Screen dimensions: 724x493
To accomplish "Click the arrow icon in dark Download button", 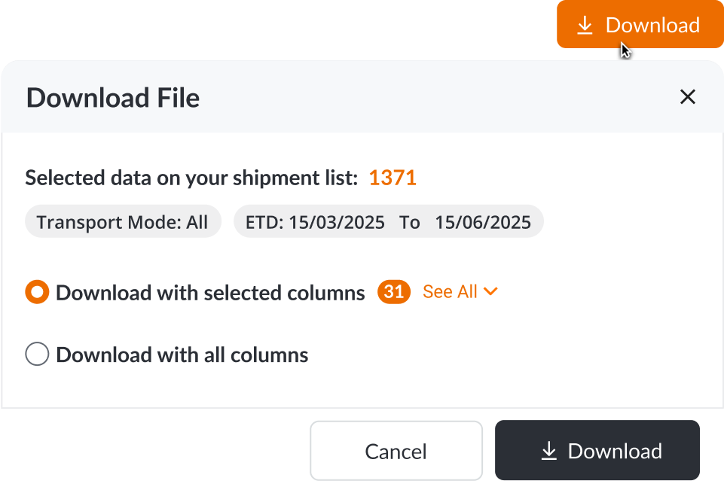I will tap(549, 451).
